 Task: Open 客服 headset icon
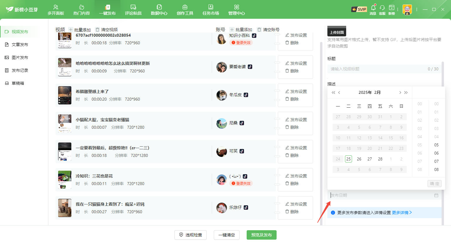tap(382, 10)
